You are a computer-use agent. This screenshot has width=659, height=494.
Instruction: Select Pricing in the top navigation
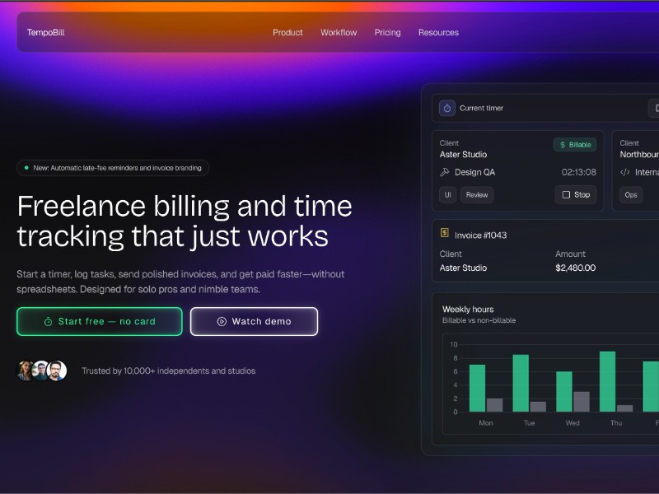pyautogui.click(x=387, y=32)
